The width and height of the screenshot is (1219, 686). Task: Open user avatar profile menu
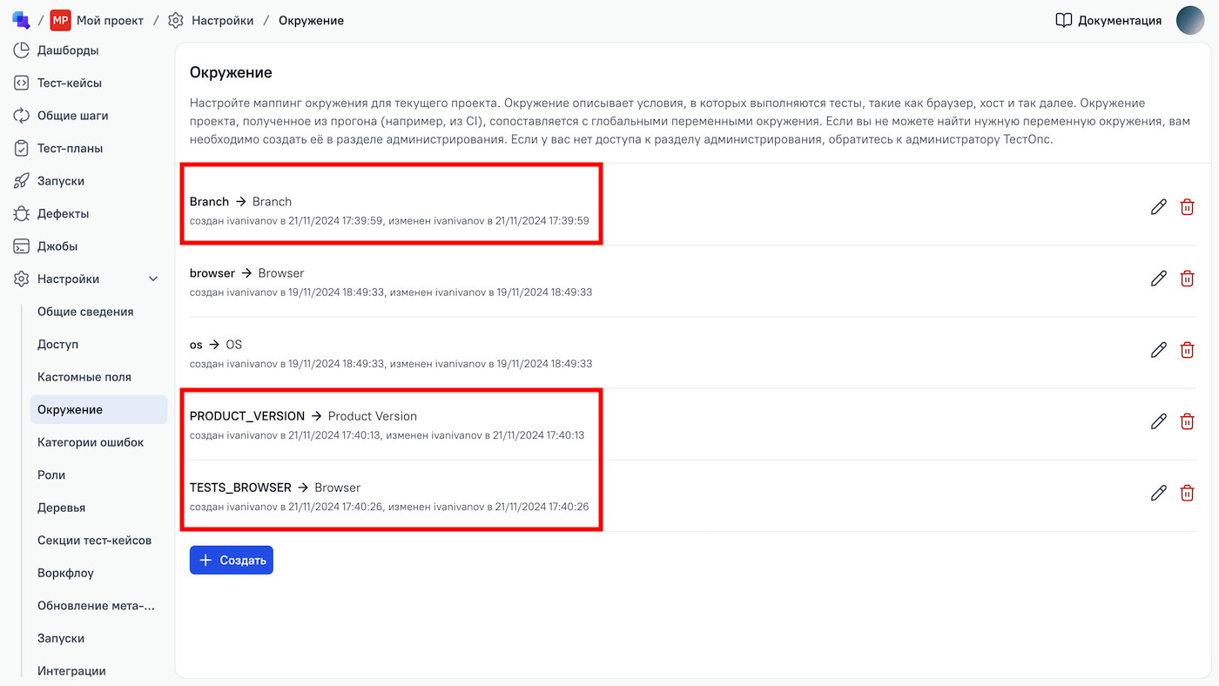[x=1190, y=20]
